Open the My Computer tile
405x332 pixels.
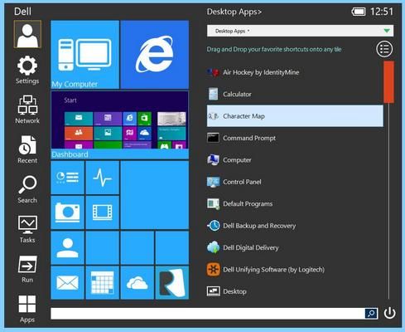[85, 55]
